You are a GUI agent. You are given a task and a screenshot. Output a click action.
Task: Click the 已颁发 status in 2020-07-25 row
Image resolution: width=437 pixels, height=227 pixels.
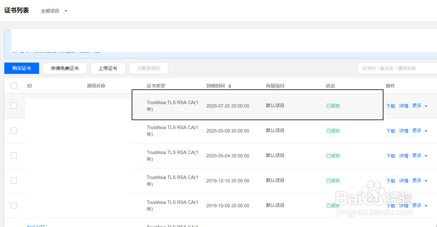click(333, 106)
